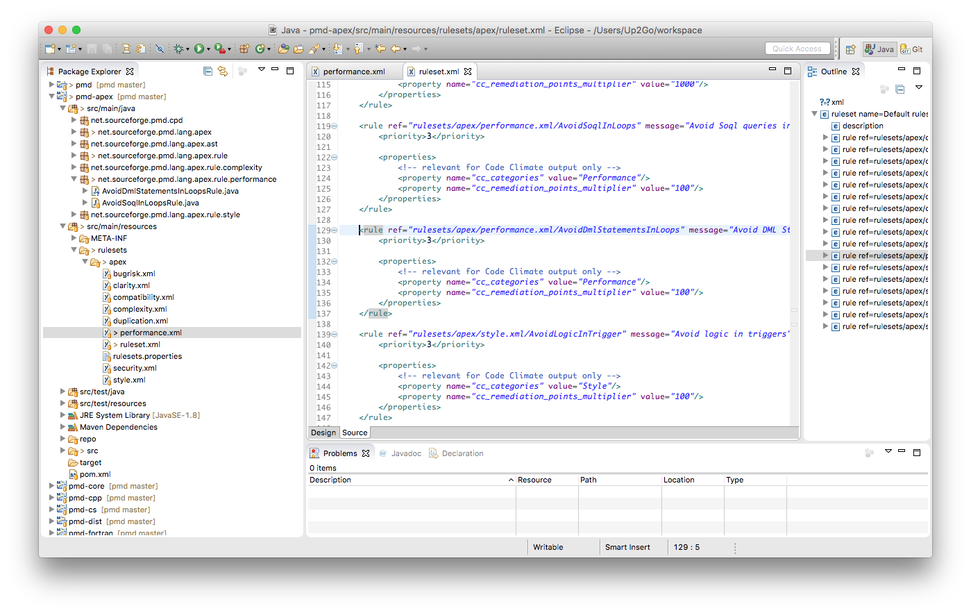Image resolution: width=971 pixels, height=613 pixels.
Task: Toggle fold marker at line 142
Action: [x=335, y=366]
